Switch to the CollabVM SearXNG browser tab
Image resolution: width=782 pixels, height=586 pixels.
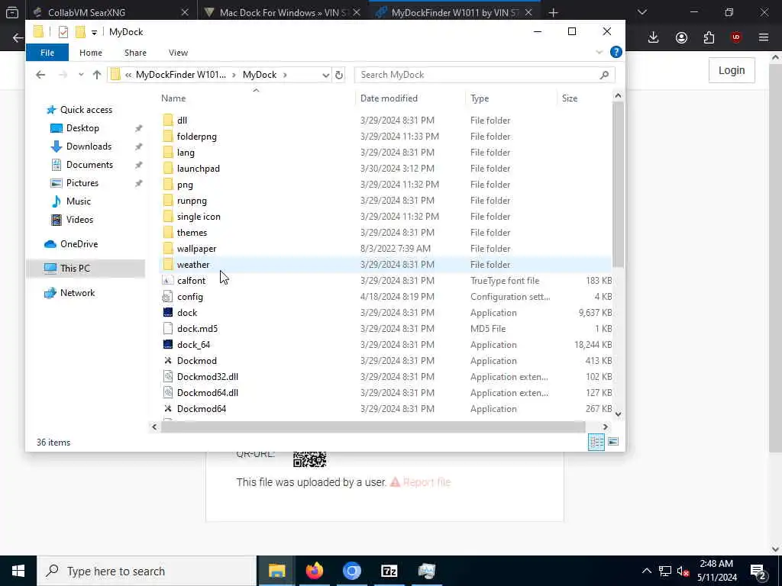coord(111,12)
